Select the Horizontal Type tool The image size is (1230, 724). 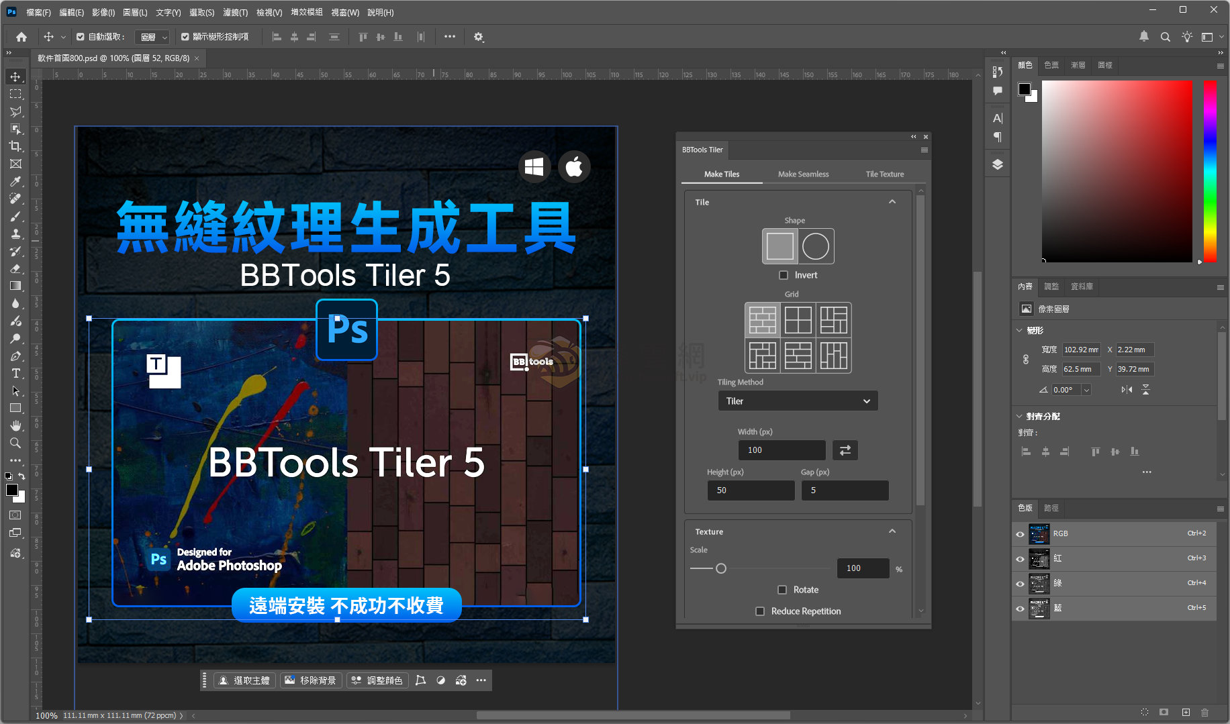click(x=15, y=373)
